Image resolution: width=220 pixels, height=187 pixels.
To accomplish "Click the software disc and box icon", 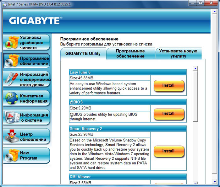I will [12, 61].
